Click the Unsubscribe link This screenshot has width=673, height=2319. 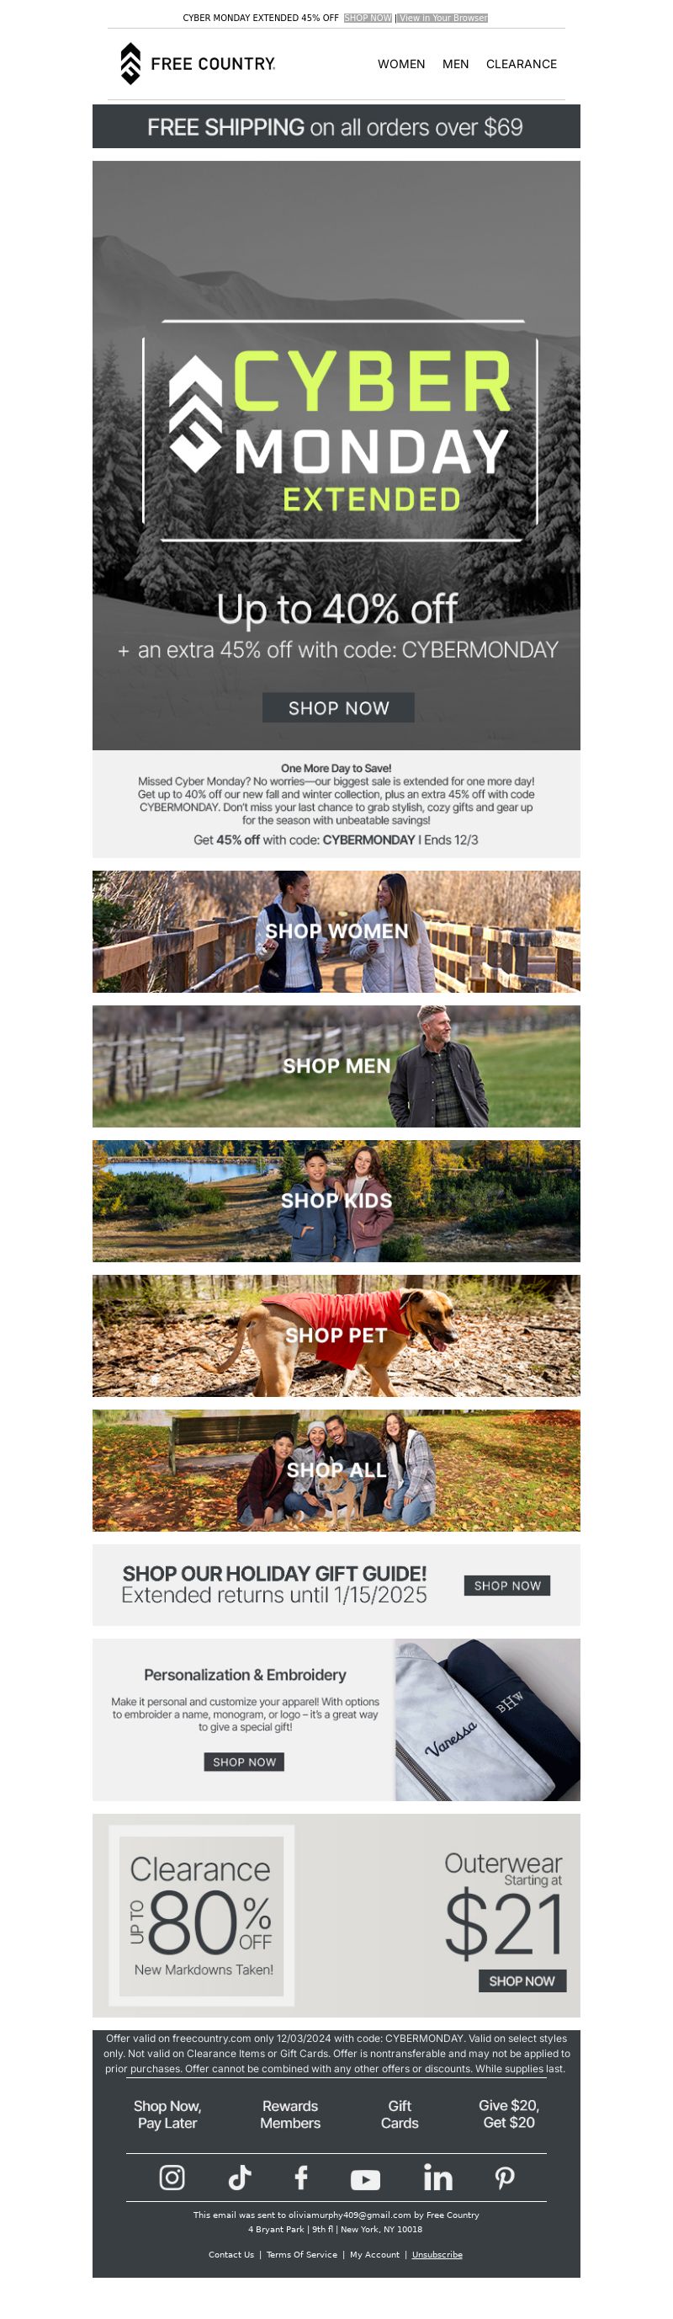click(437, 2254)
